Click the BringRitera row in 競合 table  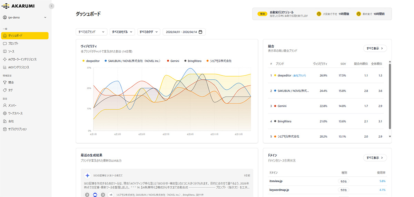click(326, 121)
